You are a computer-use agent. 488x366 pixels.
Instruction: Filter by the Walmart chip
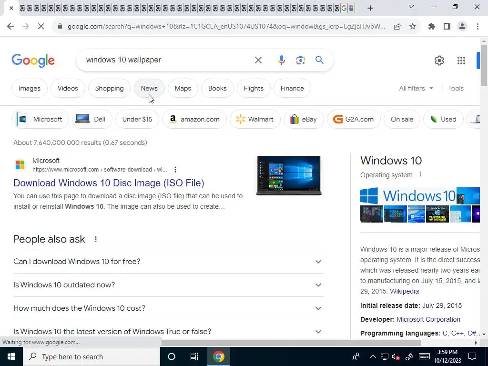pyautogui.click(x=255, y=119)
